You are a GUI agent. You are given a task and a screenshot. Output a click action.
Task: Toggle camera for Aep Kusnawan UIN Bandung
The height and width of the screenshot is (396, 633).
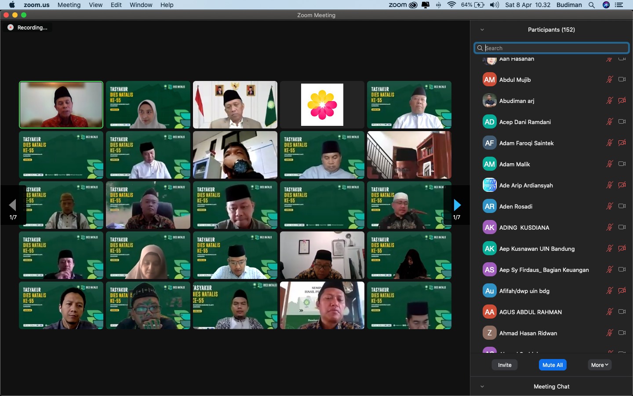click(622, 249)
